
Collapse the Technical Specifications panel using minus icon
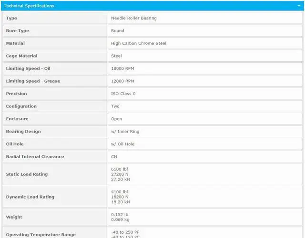coord(298,6)
